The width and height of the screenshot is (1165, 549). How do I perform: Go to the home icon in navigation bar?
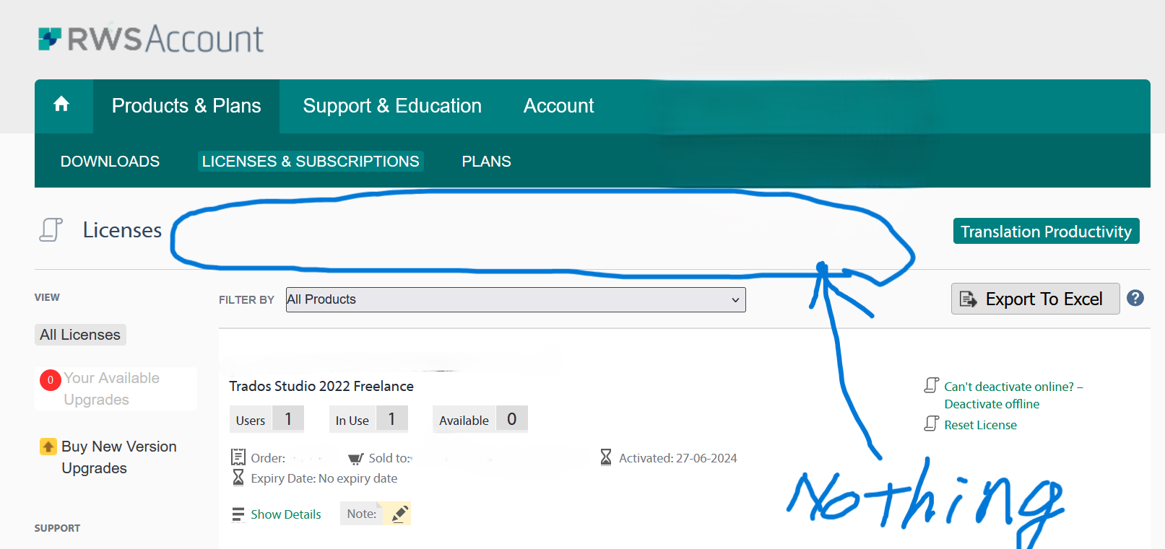point(61,105)
